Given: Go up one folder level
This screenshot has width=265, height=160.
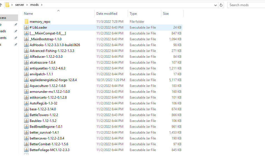Looking at the screenshot, I should [1, 5].
